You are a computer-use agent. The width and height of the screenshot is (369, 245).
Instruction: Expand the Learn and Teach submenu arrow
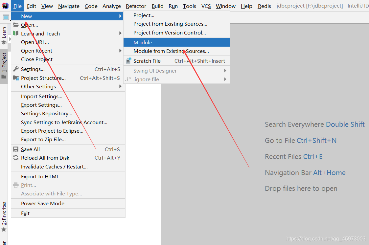120,33
